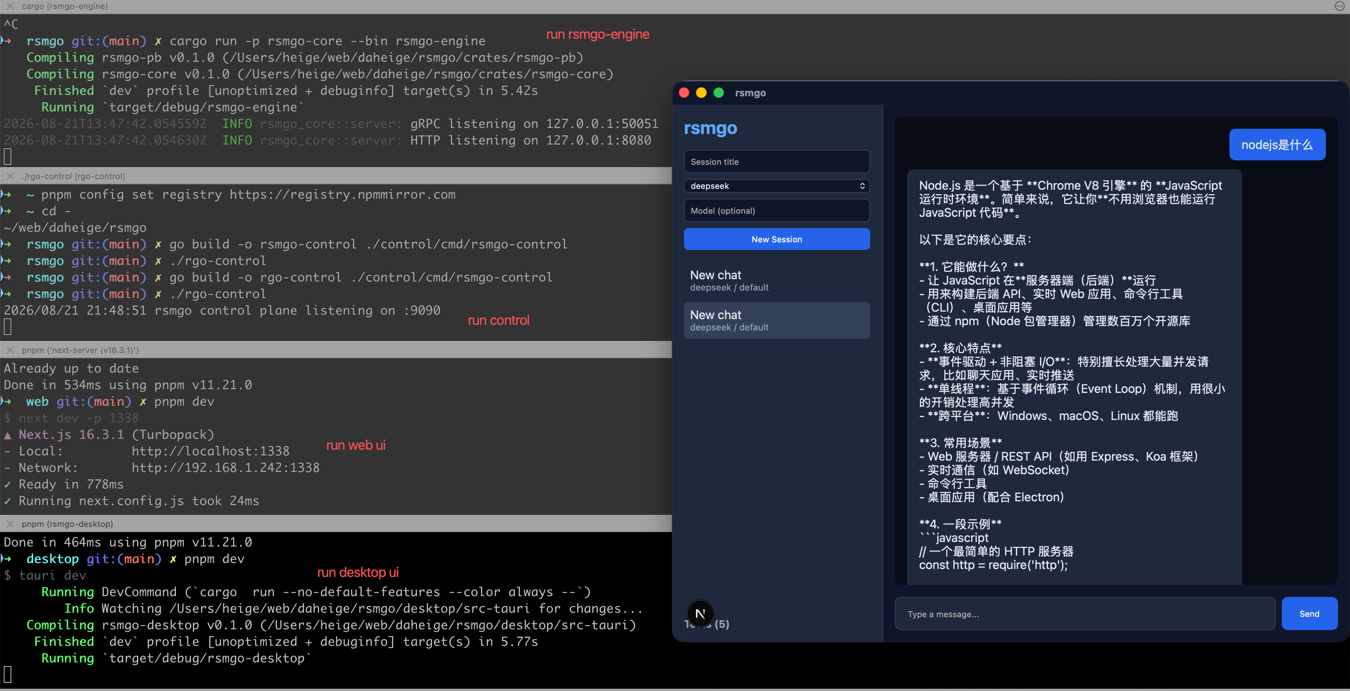This screenshot has height=691, width=1350.
Task: Click the Model (optional) input field
Action: (777, 210)
